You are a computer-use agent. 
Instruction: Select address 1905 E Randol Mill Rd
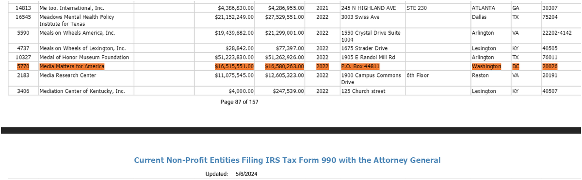(x=368, y=57)
